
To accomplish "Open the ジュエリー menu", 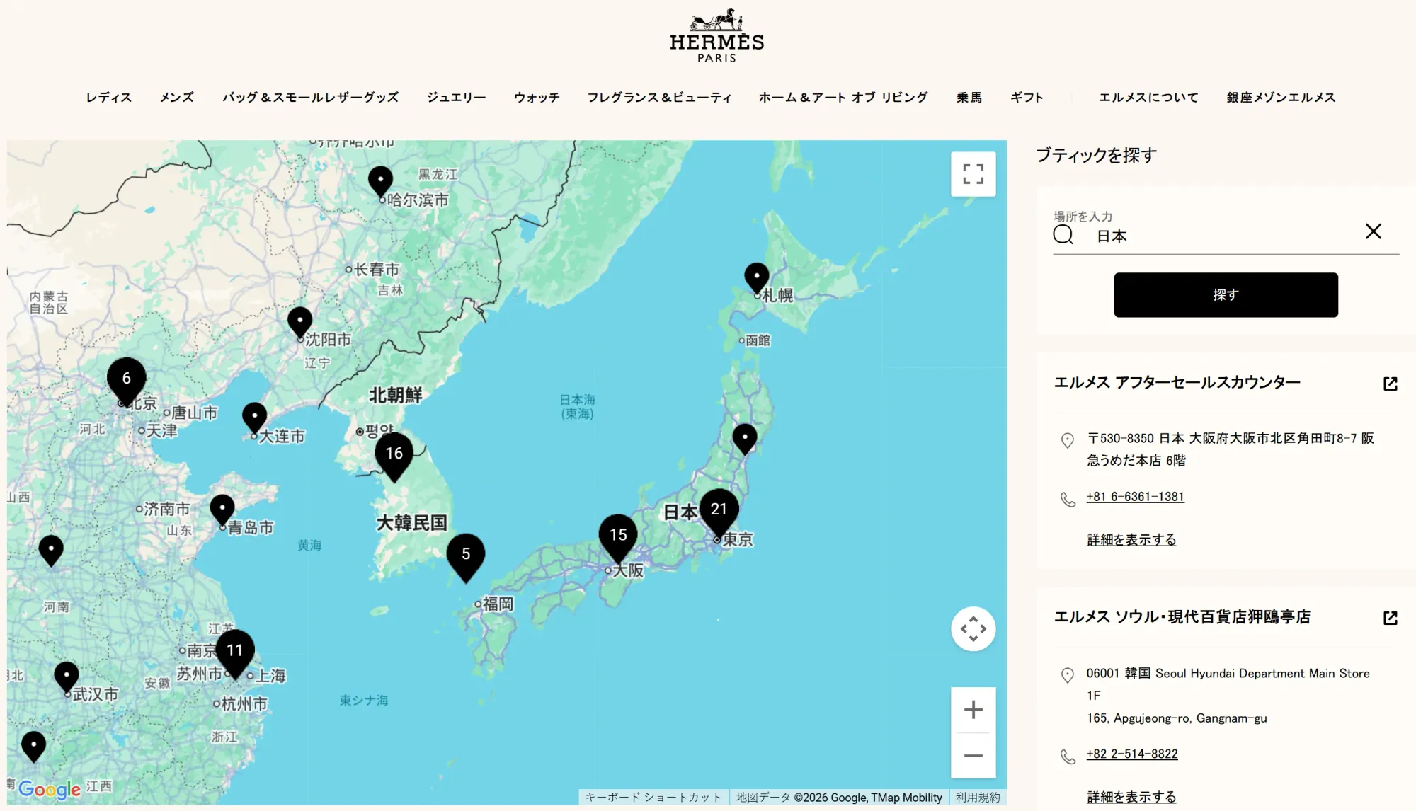I will click(456, 98).
